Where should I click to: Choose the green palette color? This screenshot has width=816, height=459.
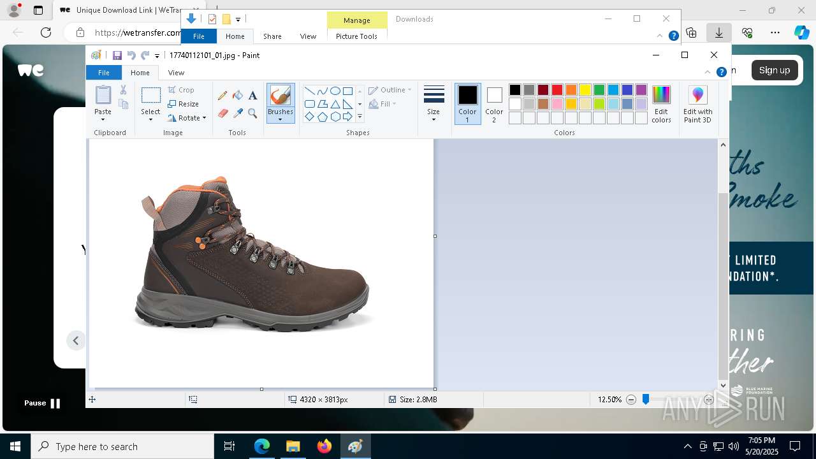click(599, 90)
